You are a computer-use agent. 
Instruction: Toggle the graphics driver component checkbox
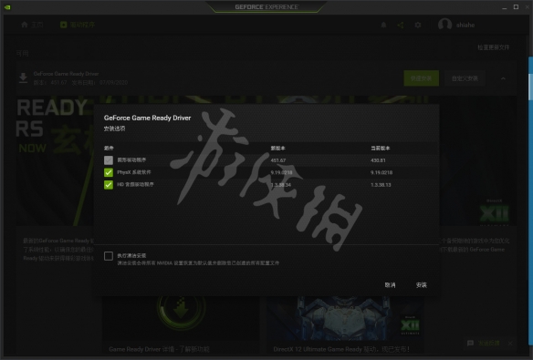pyautogui.click(x=109, y=160)
